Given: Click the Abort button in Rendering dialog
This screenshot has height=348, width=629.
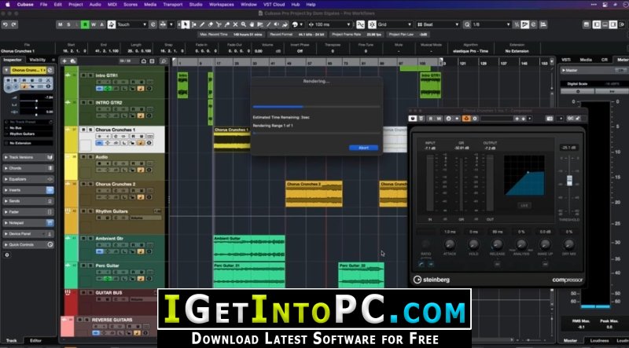Looking at the screenshot, I should (363, 148).
